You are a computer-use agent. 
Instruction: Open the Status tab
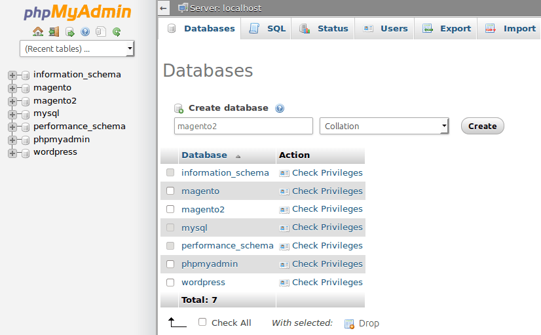(x=323, y=29)
